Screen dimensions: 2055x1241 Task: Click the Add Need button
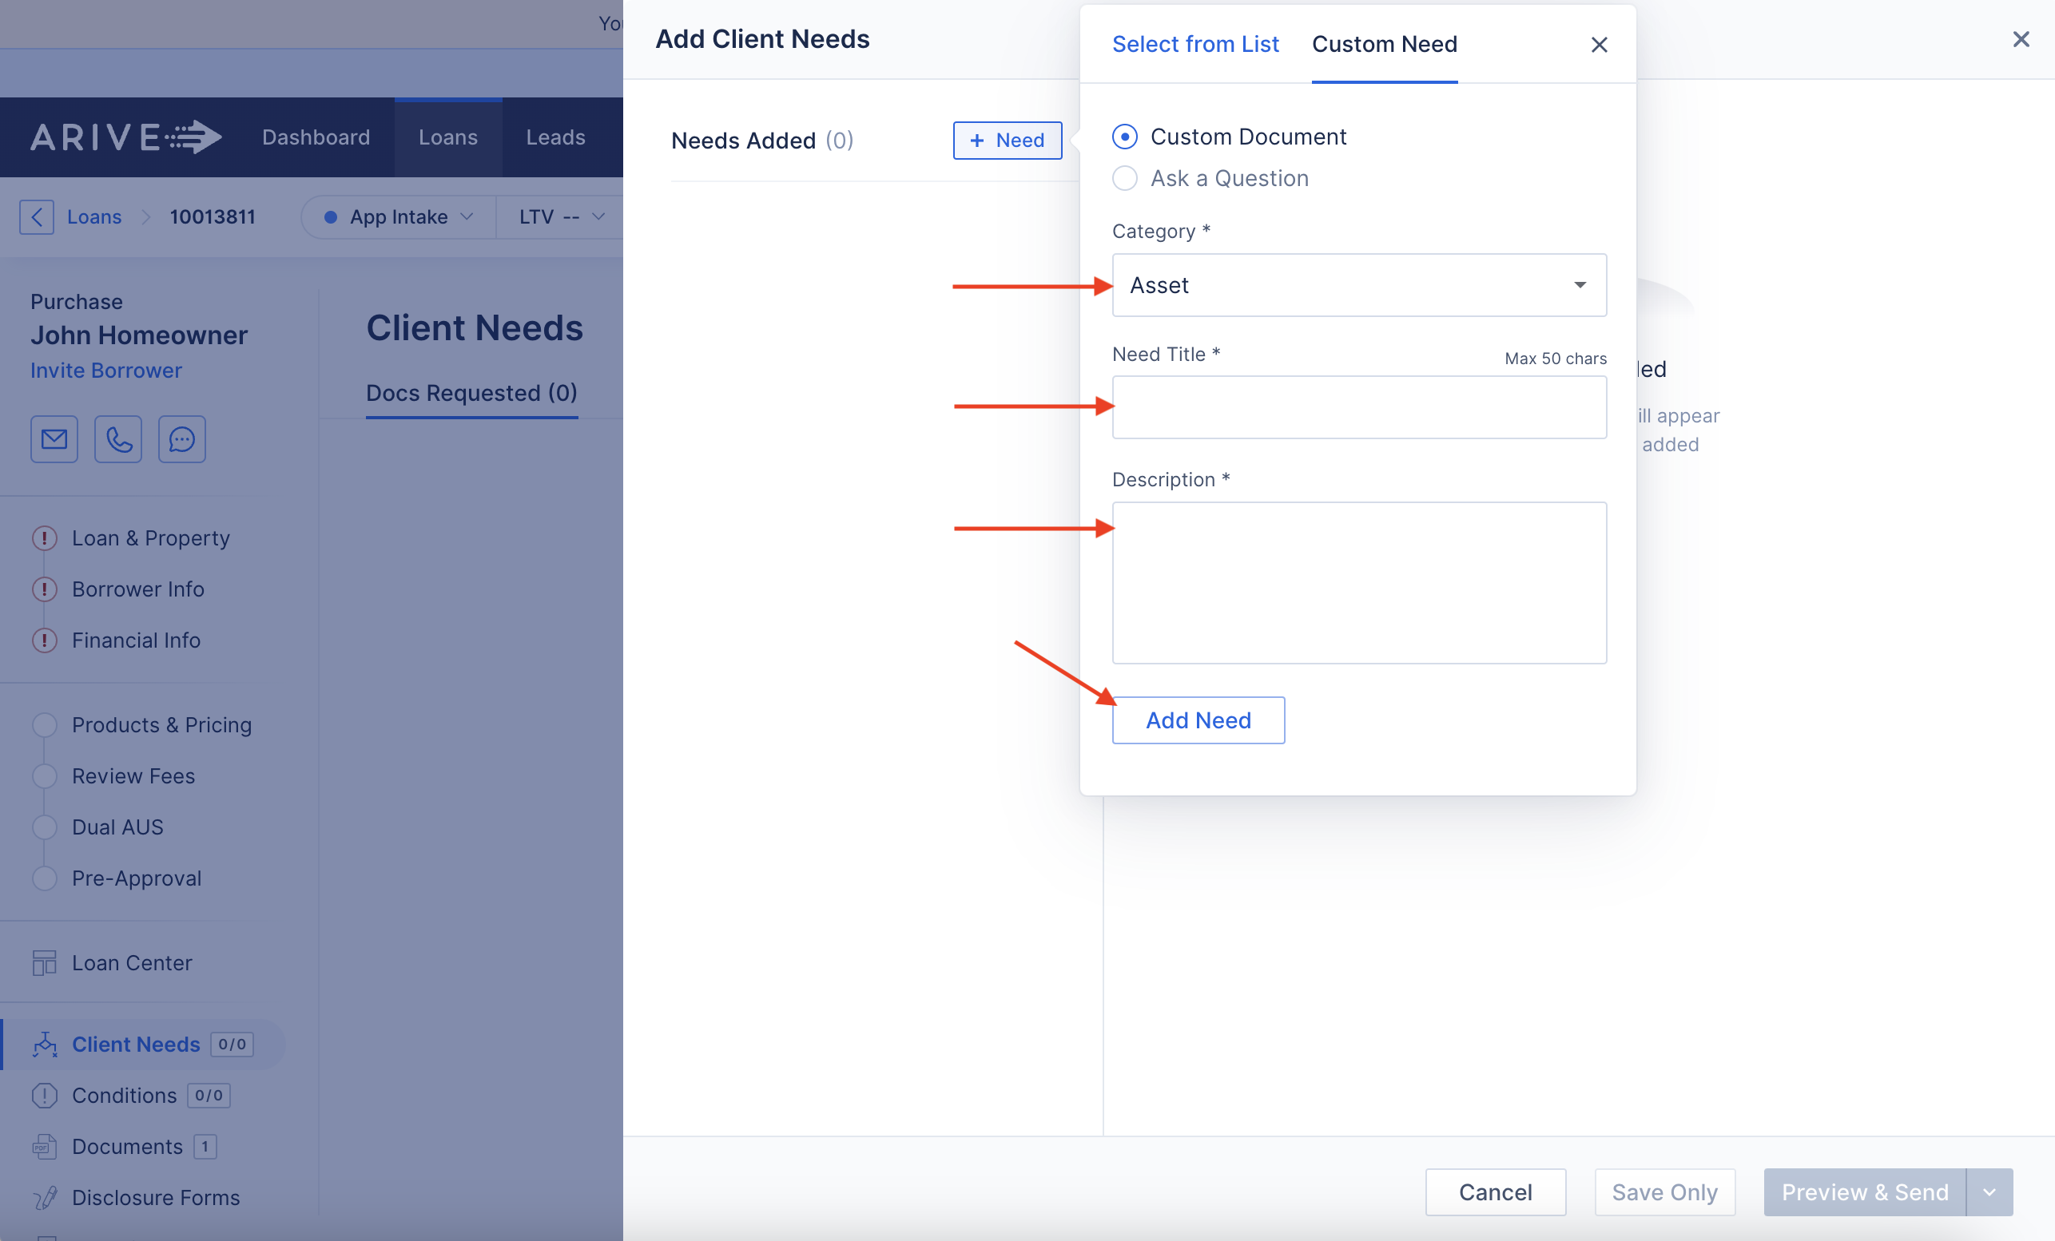(x=1198, y=720)
